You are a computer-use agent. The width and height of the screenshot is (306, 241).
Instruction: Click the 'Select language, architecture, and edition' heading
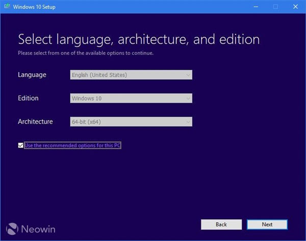pos(139,40)
